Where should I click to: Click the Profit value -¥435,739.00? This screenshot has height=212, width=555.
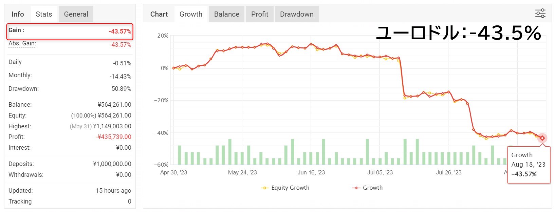[x=113, y=137]
